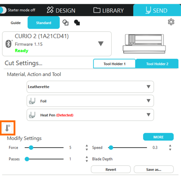181x178 pixels.
Task: Click the MORE button
Action: tap(158, 137)
